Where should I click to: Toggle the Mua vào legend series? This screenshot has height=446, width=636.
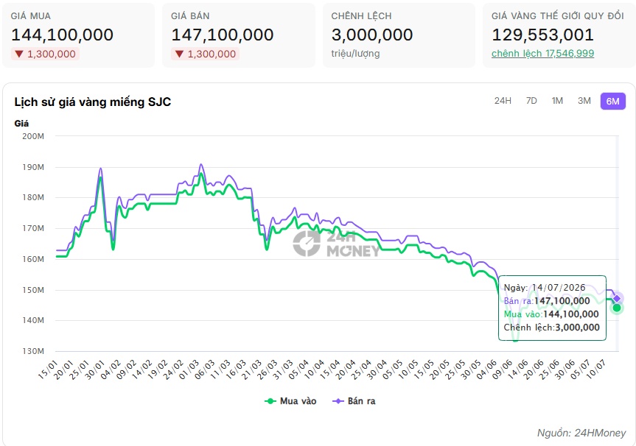[x=290, y=401]
